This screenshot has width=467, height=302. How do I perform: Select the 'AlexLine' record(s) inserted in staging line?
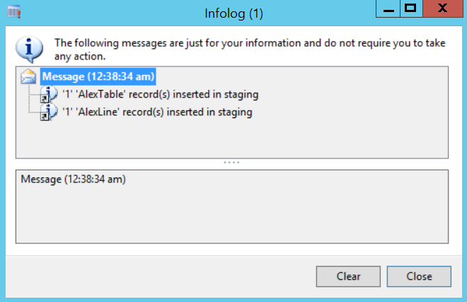pos(156,112)
